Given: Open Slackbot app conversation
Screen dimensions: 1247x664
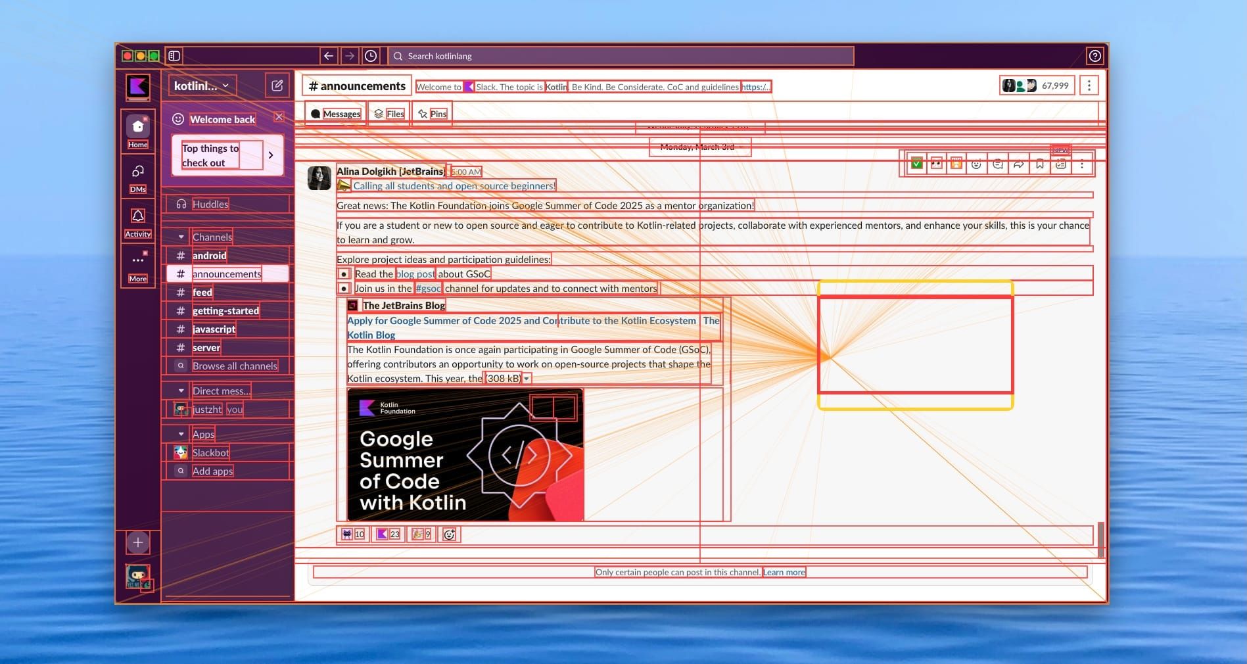Looking at the screenshot, I should tap(227, 452).
